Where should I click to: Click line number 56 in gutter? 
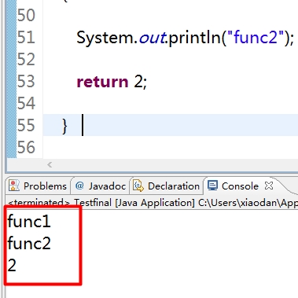26,147
